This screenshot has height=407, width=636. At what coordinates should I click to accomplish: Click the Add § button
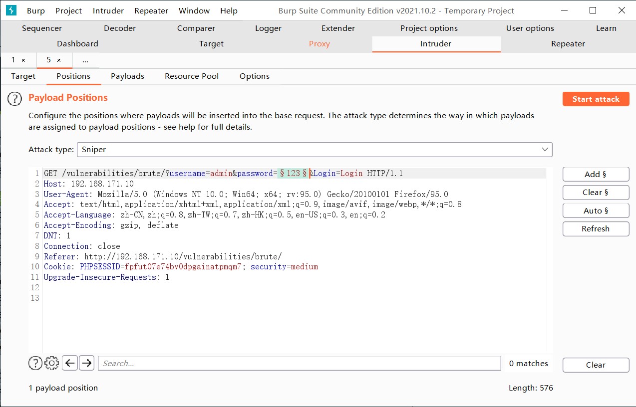click(596, 174)
